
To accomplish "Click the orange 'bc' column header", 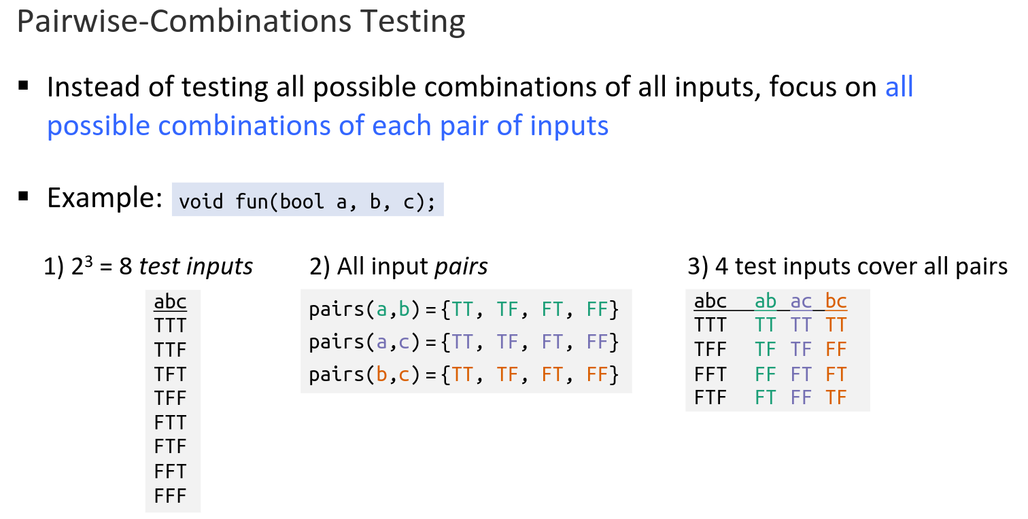I will 836,301.
